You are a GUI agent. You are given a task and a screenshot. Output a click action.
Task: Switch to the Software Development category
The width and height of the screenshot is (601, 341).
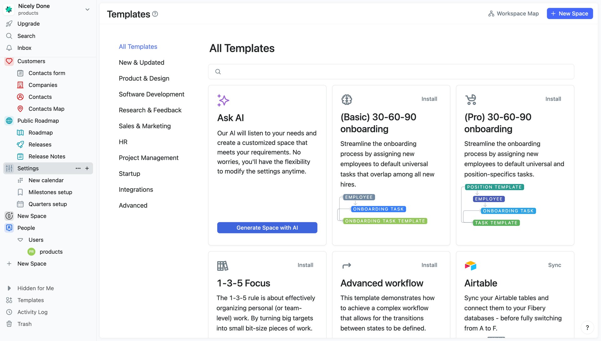coord(152,94)
